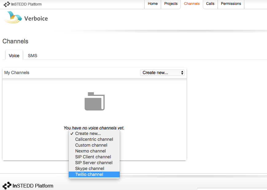Viewport: 267px width, 190px height.
Task: Click the Verboice logo
Action: (26, 18)
